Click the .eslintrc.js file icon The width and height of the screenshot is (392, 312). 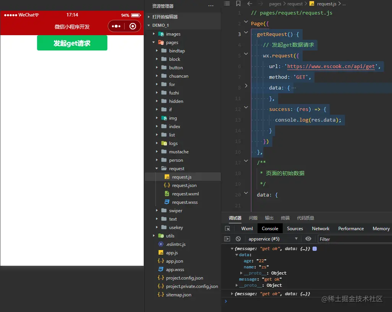coord(161,244)
